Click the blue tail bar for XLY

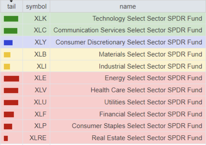(x=8, y=43)
